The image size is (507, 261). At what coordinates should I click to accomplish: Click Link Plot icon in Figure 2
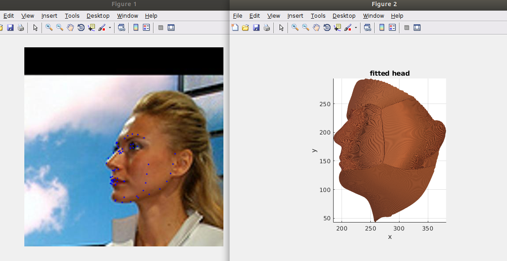[367, 27]
